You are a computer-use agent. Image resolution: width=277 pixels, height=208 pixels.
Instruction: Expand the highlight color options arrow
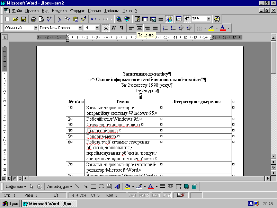coord(217,28)
